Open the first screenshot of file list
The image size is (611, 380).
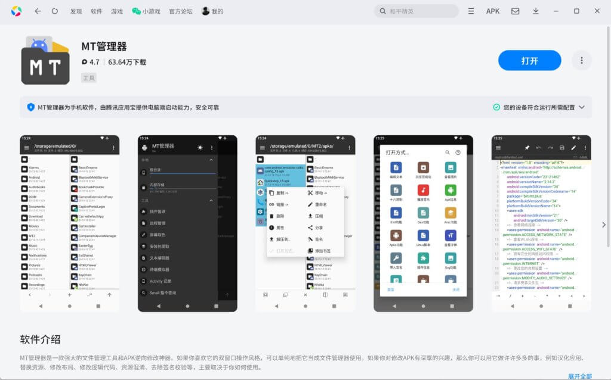click(x=70, y=223)
